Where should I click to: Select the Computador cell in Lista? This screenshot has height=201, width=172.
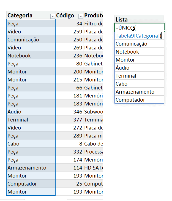coord(139,100)
